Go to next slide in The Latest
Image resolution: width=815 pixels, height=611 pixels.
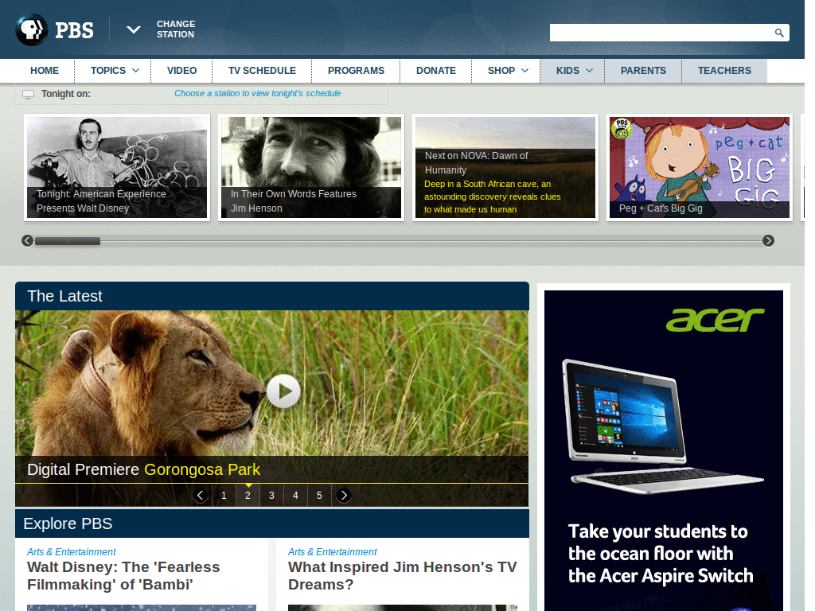point(344,495)
